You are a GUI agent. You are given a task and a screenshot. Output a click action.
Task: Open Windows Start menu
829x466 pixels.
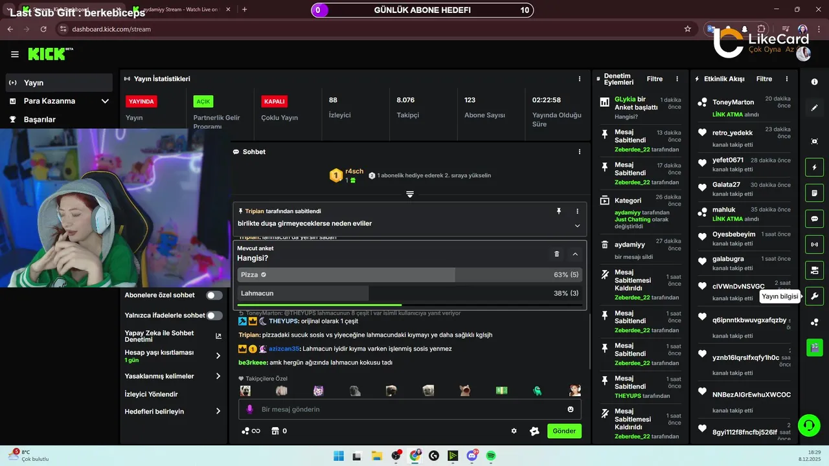338,456
